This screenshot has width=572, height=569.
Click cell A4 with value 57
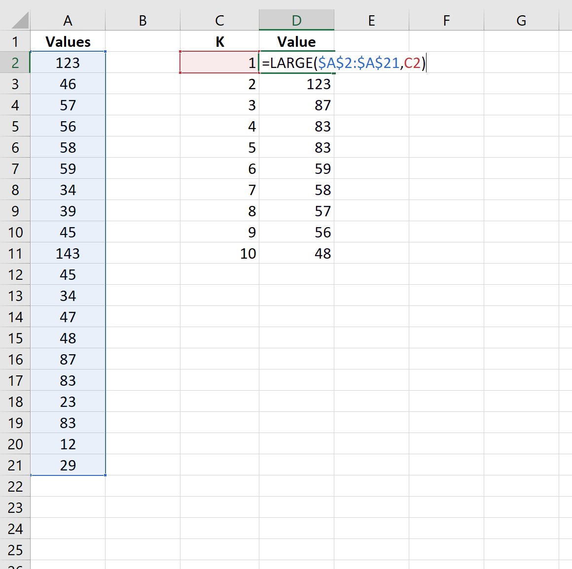[68, 104]
